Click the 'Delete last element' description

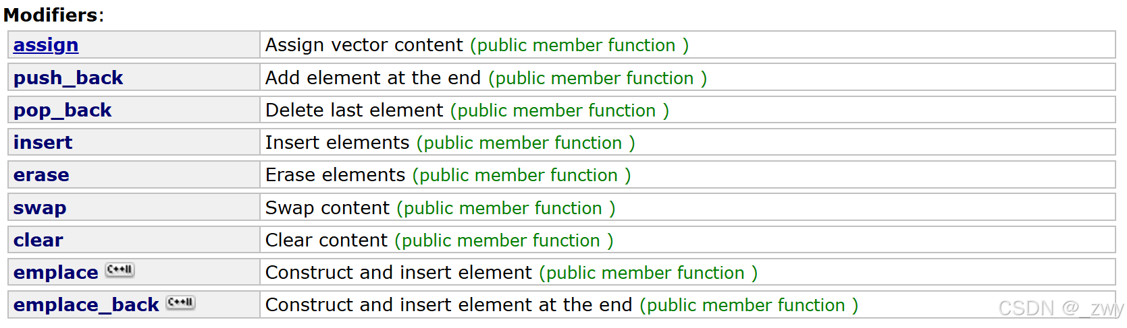354,110
